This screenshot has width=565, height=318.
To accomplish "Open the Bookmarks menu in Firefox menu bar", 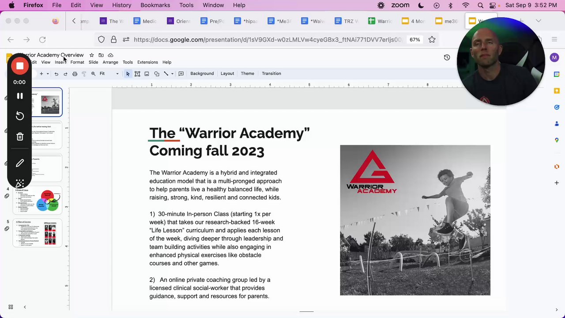I will coord(155,5).
